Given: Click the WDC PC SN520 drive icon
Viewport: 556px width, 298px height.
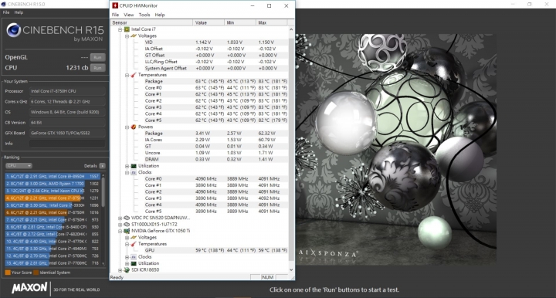Looking at the screenshot, I should (127, 218).
